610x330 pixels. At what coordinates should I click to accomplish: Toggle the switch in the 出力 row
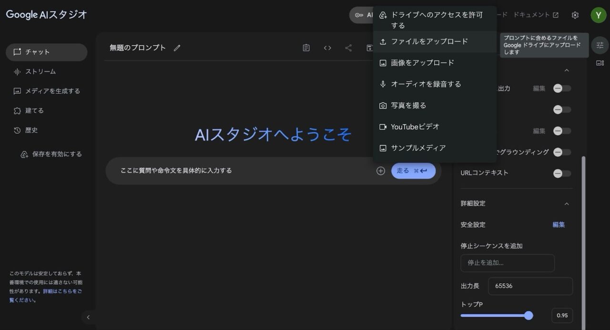tap(562, 88)
